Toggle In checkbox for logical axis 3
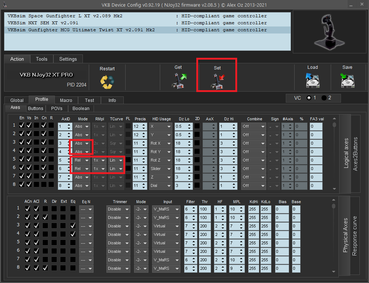Viewport: 369px width, 283px height. click(36, 142)
